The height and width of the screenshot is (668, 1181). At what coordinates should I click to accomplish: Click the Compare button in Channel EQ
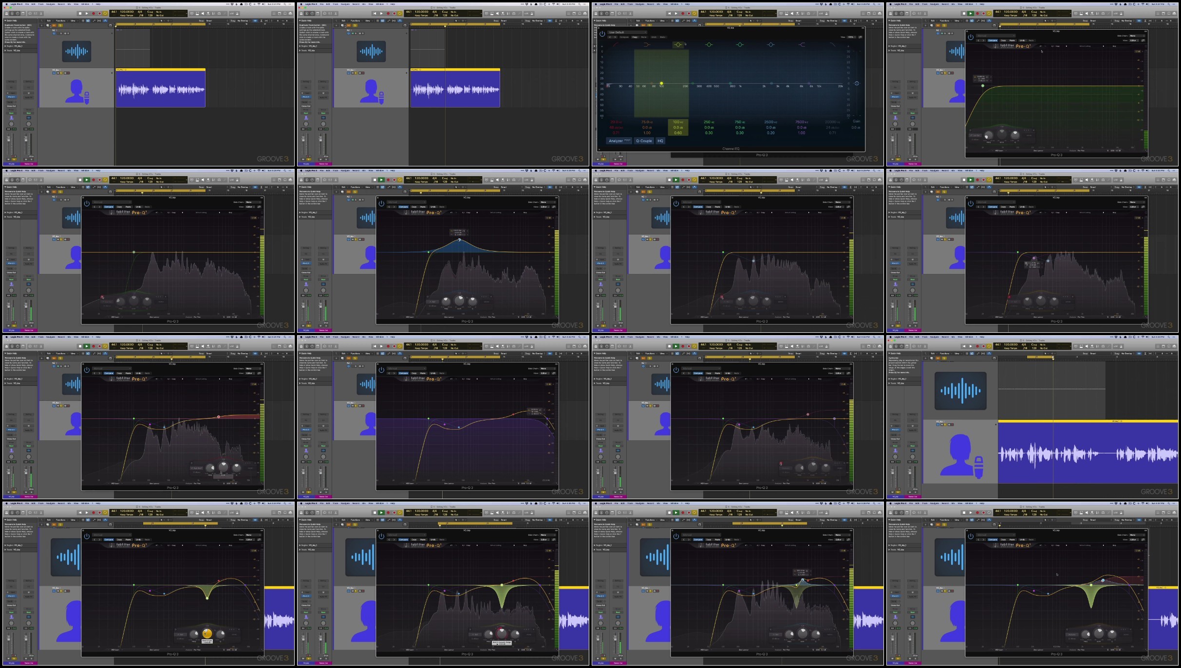(x=624, y=37)
